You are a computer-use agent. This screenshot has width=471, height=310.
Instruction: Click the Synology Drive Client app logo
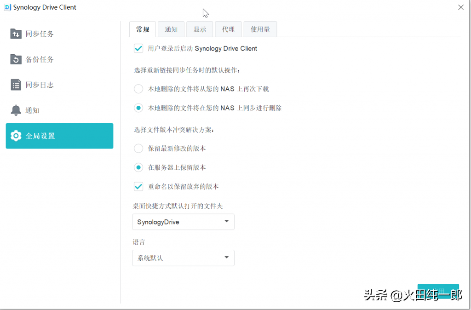pos(7,7)
